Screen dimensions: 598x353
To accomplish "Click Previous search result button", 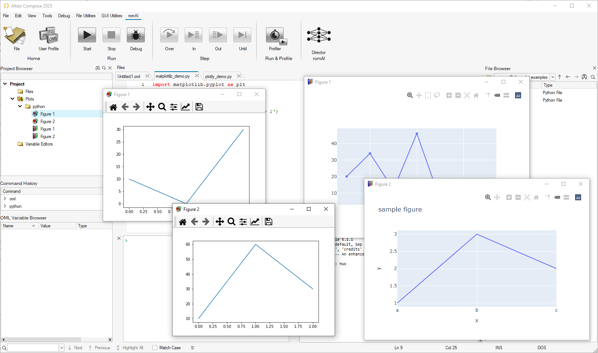I will (x=99, y=348).
